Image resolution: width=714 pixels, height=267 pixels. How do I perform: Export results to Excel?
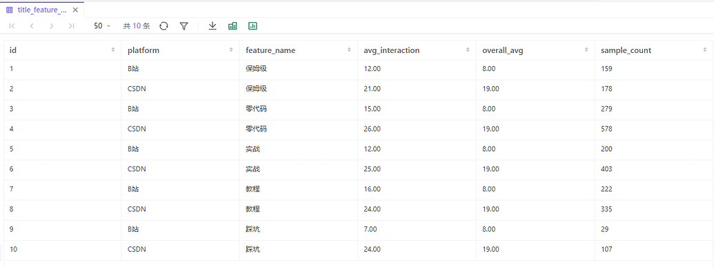(x=232, y=26)
